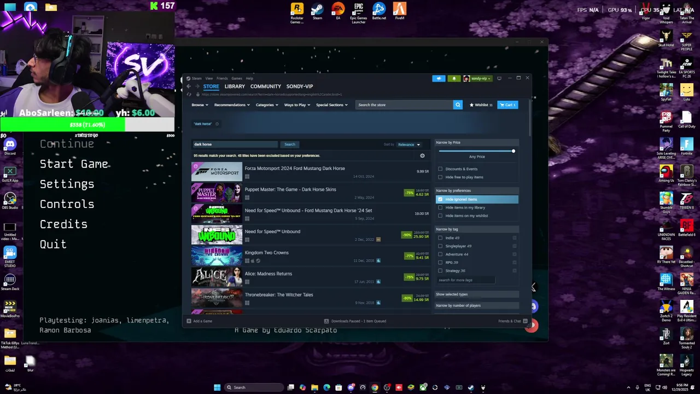Open the Wishlist link
This screenshot has width=700, height=394.
(481, 105)
